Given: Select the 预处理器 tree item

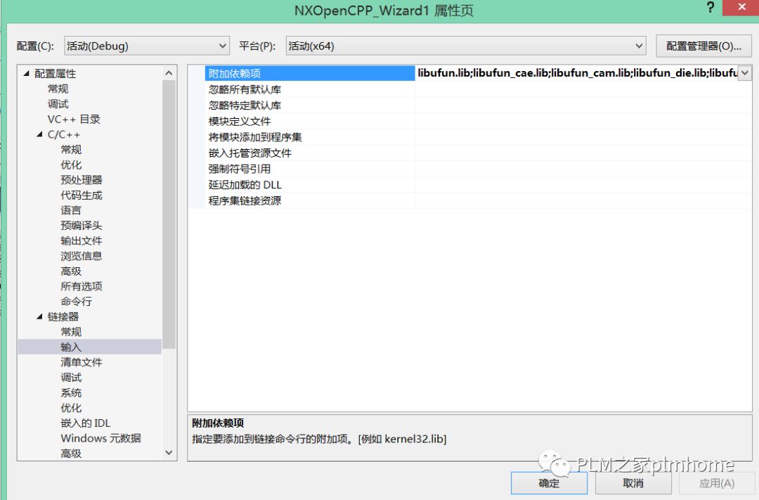Looking at the screenshot, I should tap(82, 180).
